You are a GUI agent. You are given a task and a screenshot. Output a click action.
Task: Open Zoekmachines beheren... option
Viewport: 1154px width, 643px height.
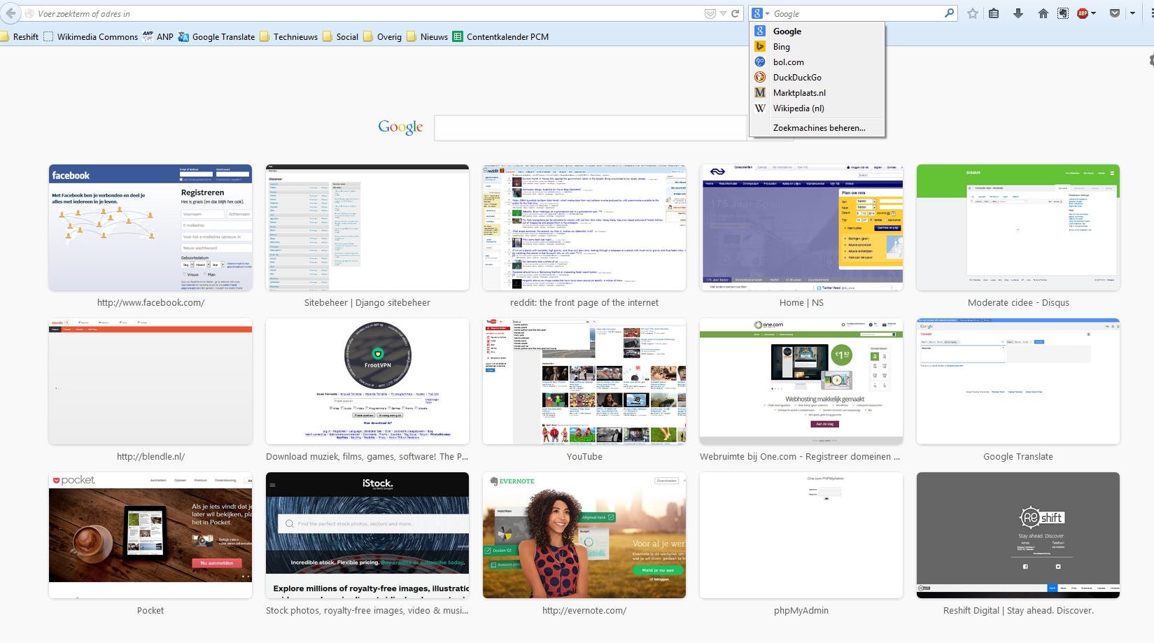point(817,128)
